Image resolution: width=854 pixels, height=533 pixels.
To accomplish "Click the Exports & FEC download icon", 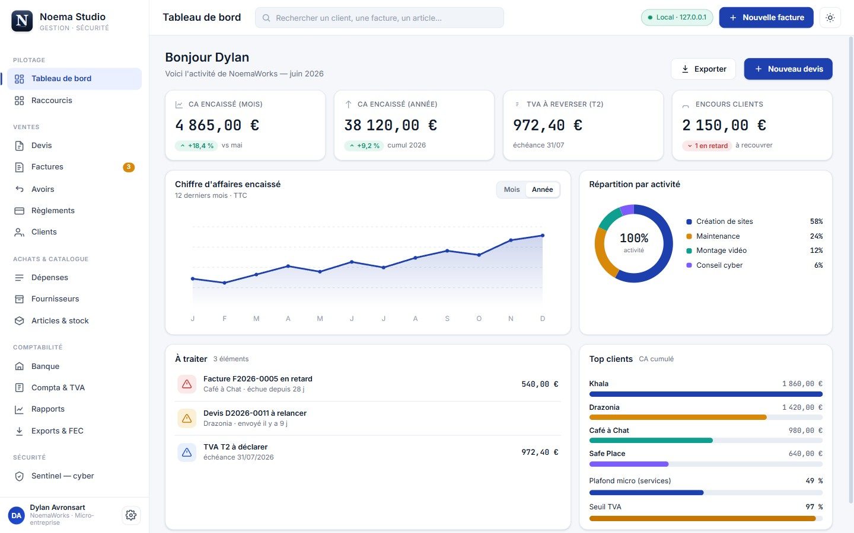I will (x=20, y=431).
